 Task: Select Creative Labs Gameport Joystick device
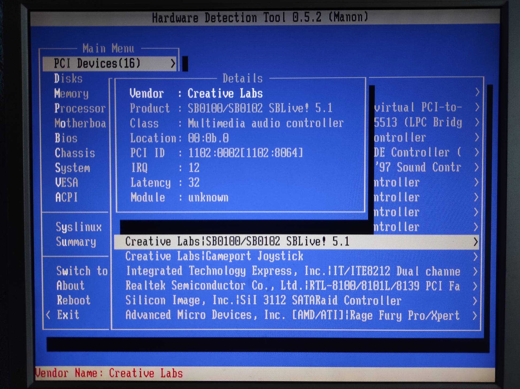pyautogui.click(x=214, y=256)
